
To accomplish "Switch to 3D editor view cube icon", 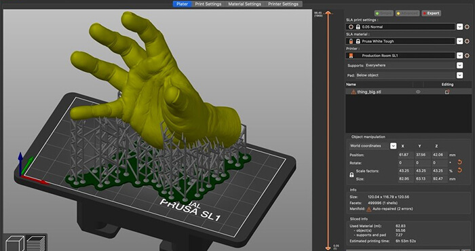I will click(x=15, y=243).
